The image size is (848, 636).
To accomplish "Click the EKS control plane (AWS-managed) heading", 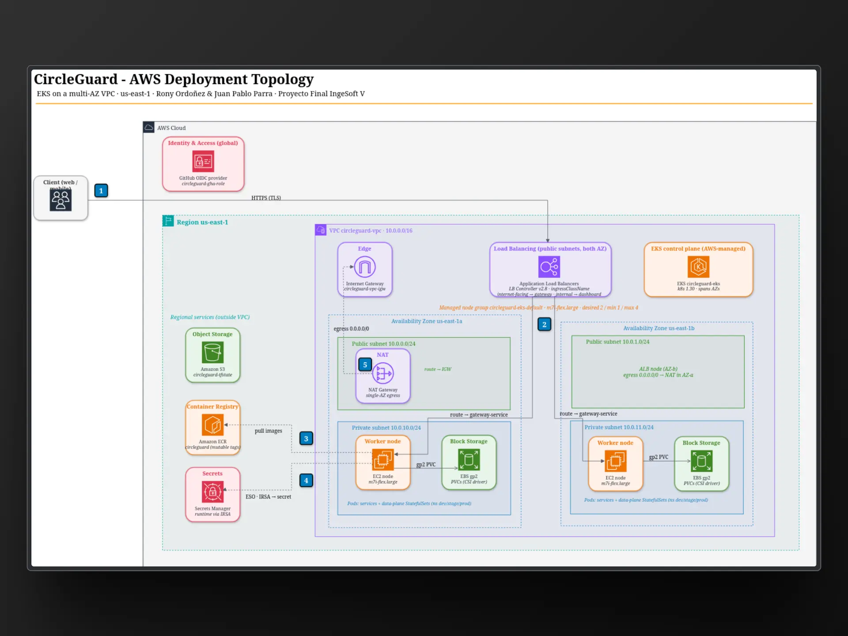I will click(698, 249).
